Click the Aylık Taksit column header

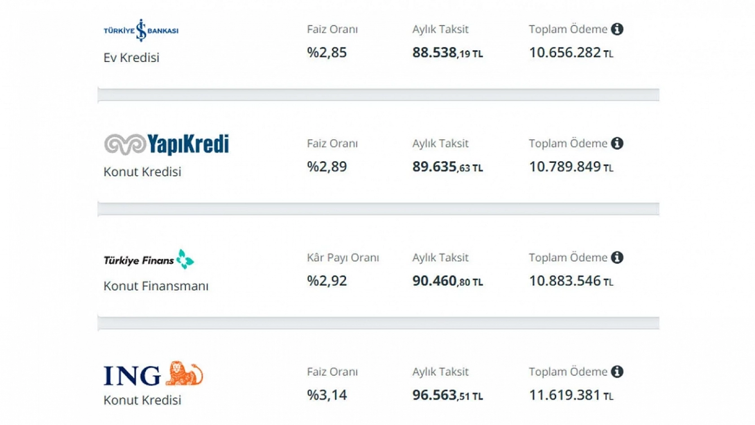coord(441,29)
